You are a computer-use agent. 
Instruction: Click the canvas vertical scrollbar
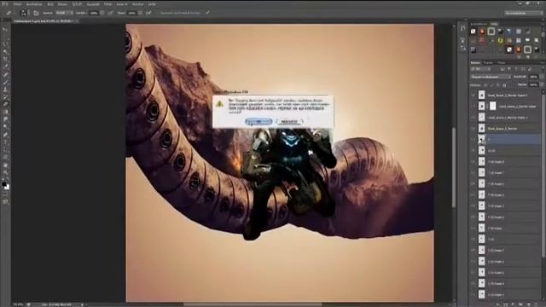pyautogui.click(x=454, y=167)
